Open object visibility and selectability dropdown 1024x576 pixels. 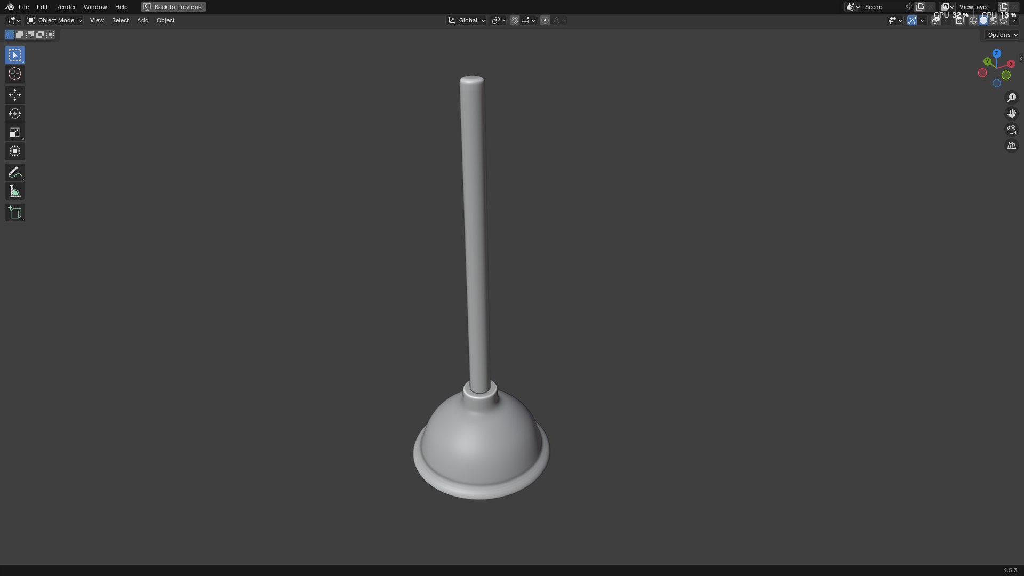pos(895,20)
